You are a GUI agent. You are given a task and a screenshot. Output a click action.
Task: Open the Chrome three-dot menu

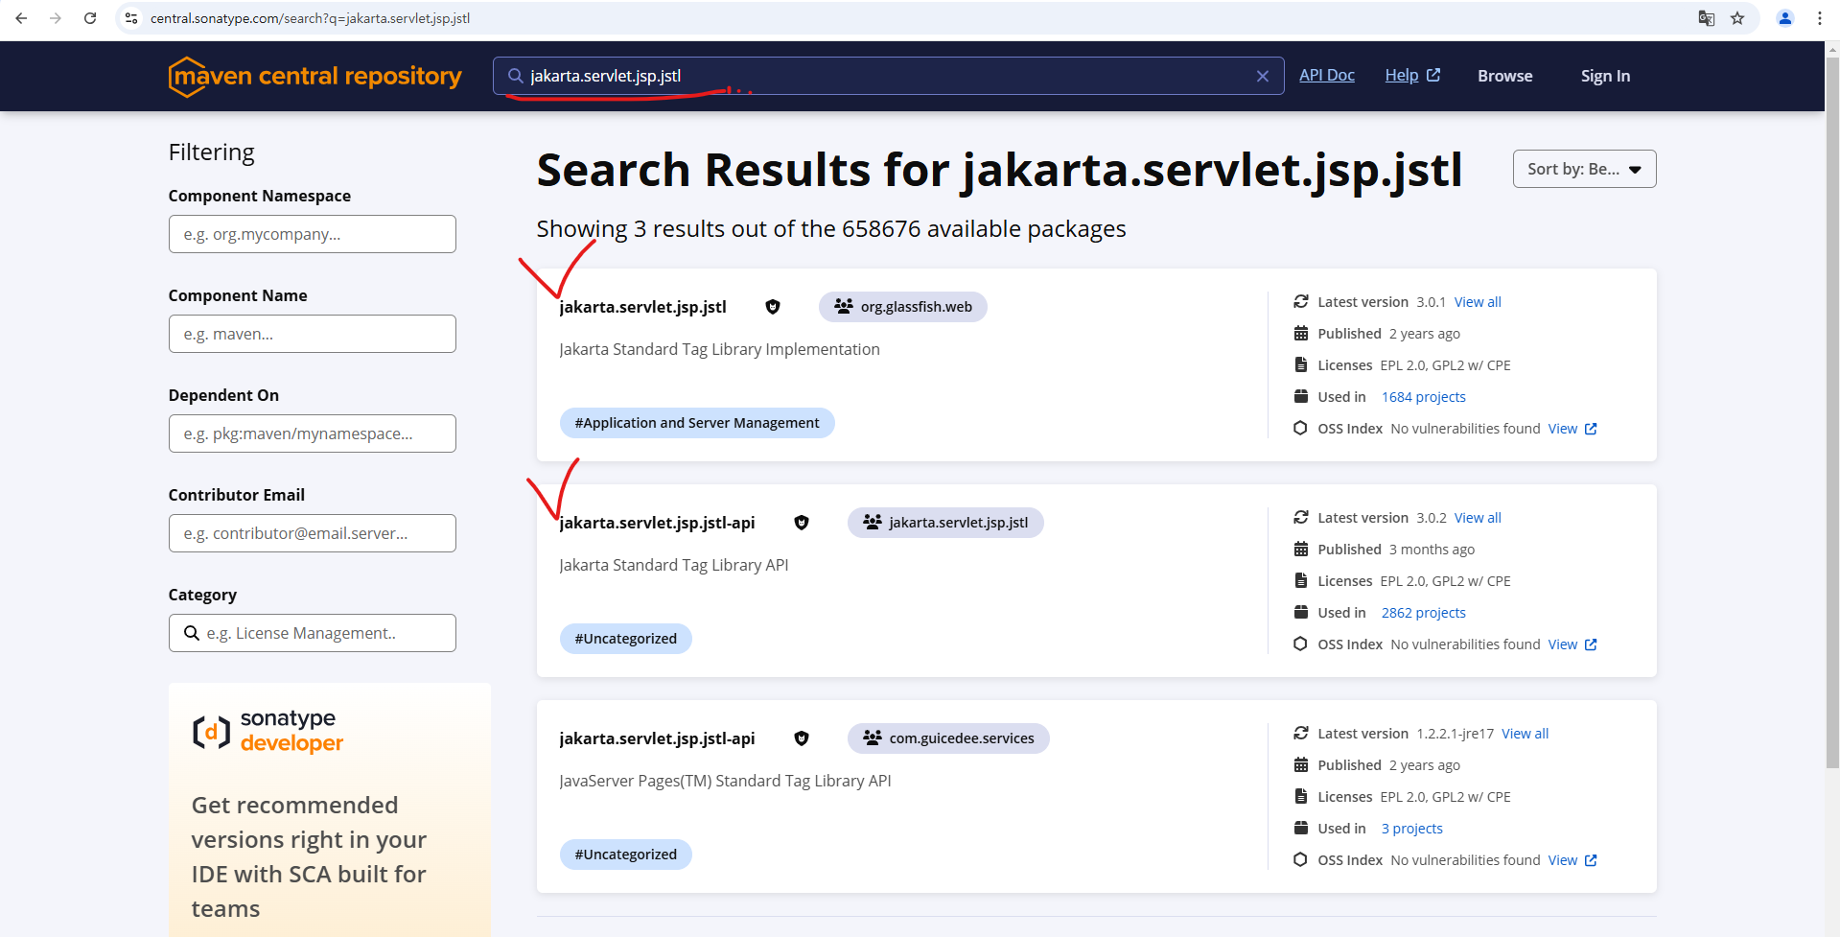tap(1820, 18)
